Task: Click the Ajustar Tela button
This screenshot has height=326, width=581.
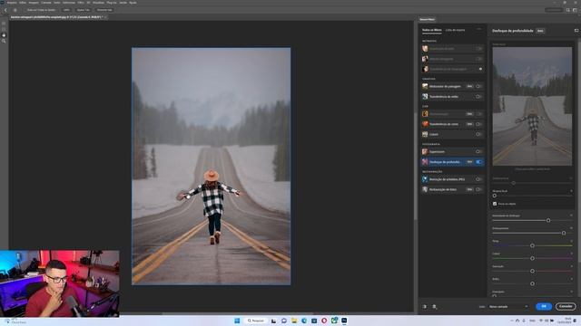Action: pyautogui.click(x=83, y=10)
